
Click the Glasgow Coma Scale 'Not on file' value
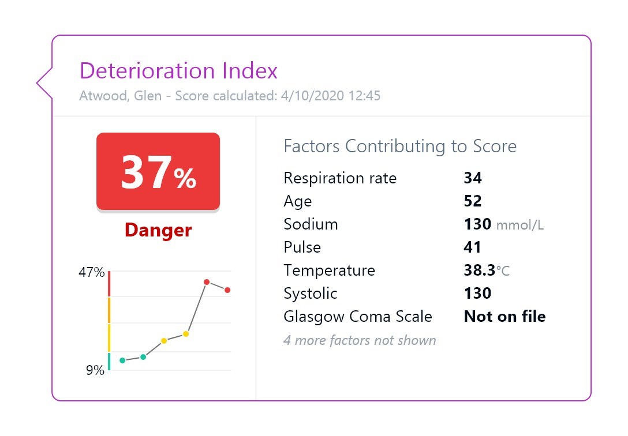point(504,317)
